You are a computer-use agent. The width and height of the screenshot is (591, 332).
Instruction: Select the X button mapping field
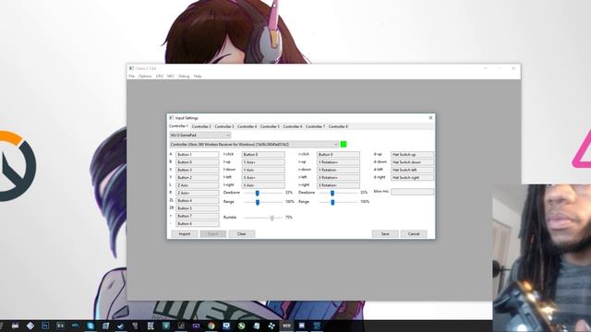click(197, 170)
